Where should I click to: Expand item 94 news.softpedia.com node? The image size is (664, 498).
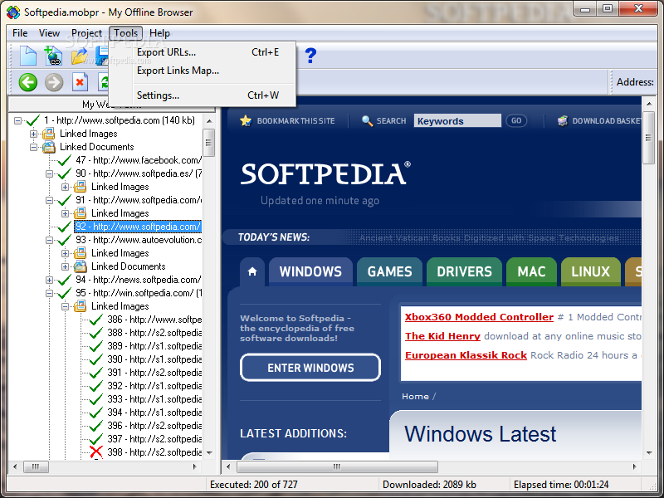pos(49,280)
